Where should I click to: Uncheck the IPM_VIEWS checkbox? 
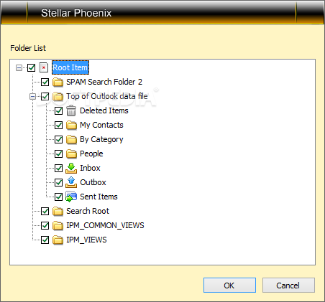(45, 240)
